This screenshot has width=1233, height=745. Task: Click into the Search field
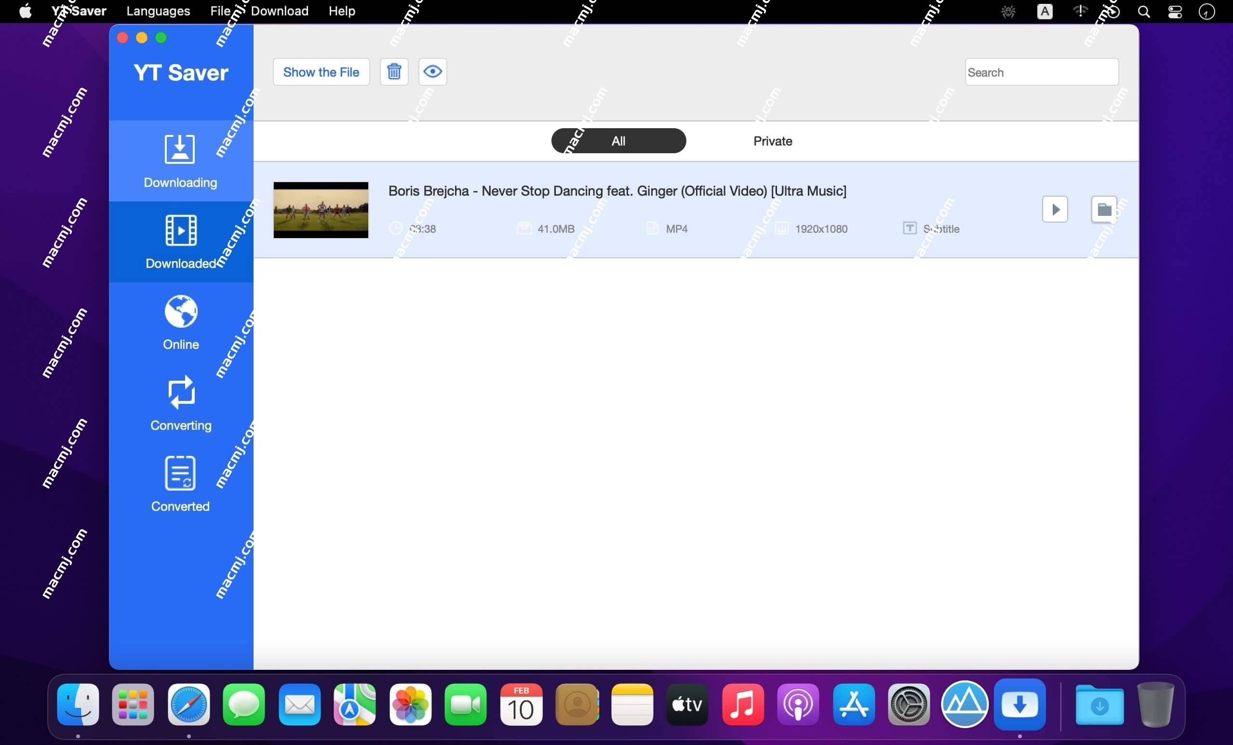[x=1041, y=72]
